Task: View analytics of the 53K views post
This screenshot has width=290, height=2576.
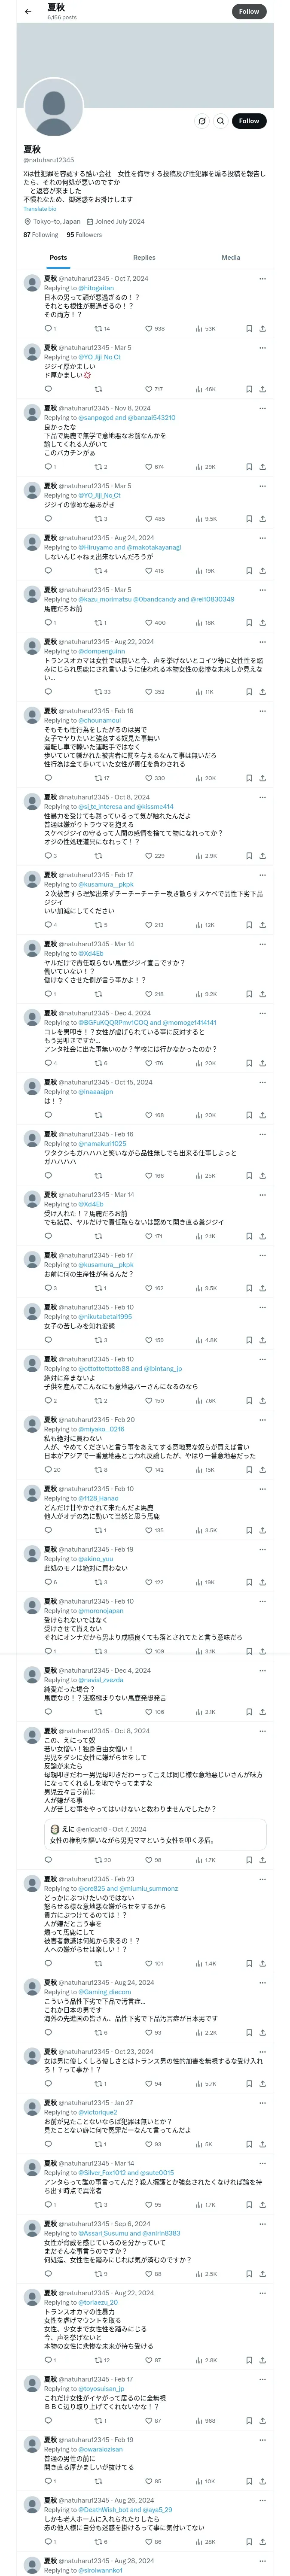Action: point(204,328)
